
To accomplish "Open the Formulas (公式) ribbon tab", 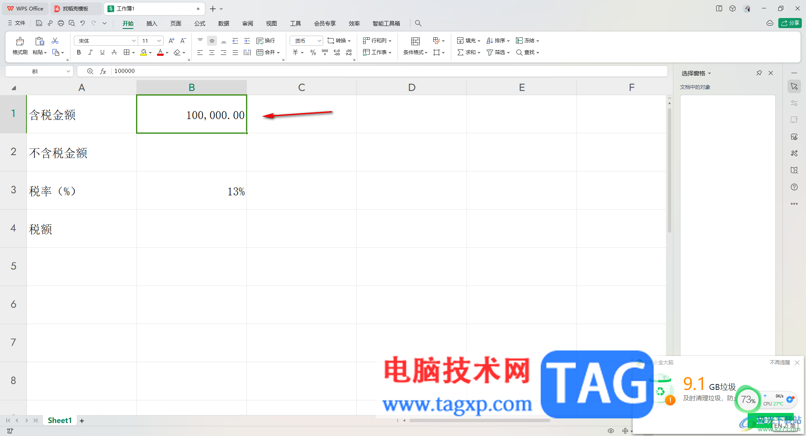I will (x=200, y=23).
